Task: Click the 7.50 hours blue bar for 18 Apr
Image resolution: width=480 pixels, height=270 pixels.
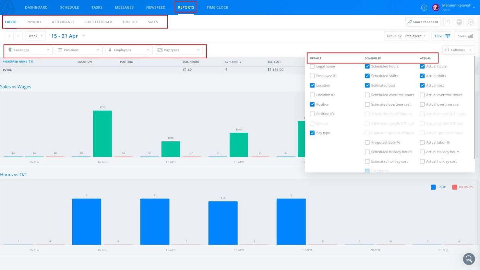Action: tap(223, 223)
